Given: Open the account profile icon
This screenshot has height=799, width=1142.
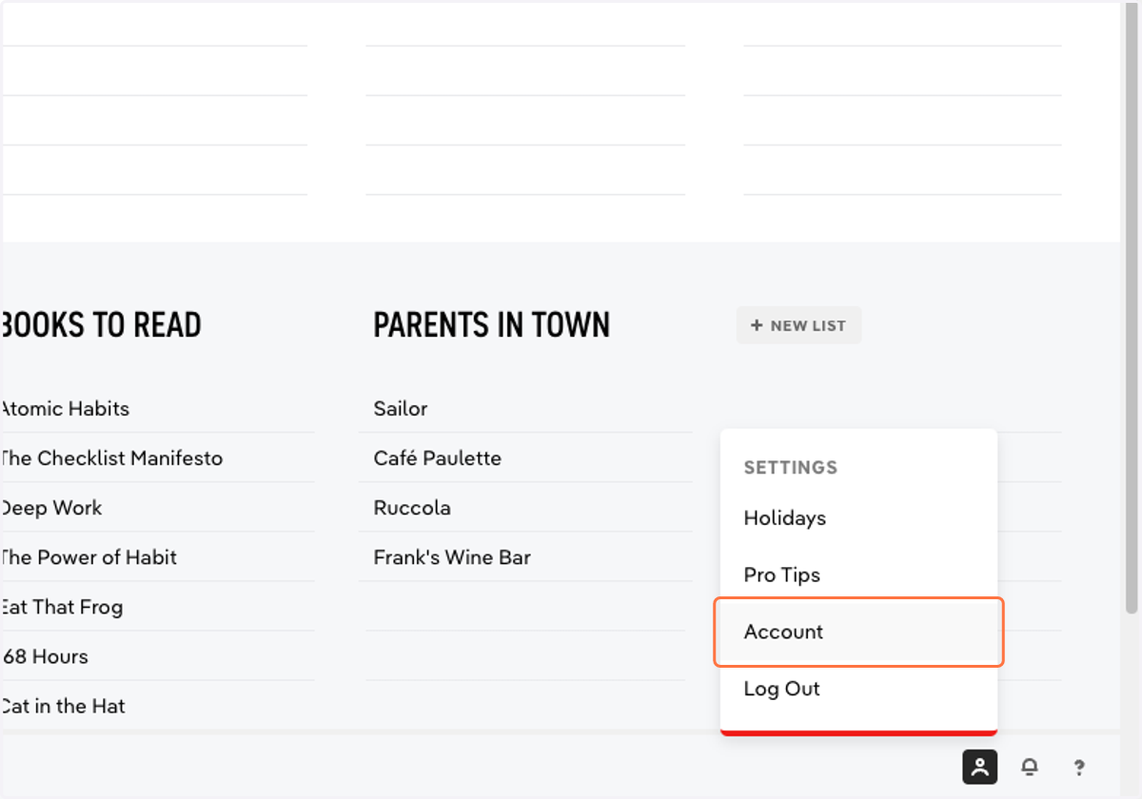Looking at the screenshot, I should (x=979, y=767).
